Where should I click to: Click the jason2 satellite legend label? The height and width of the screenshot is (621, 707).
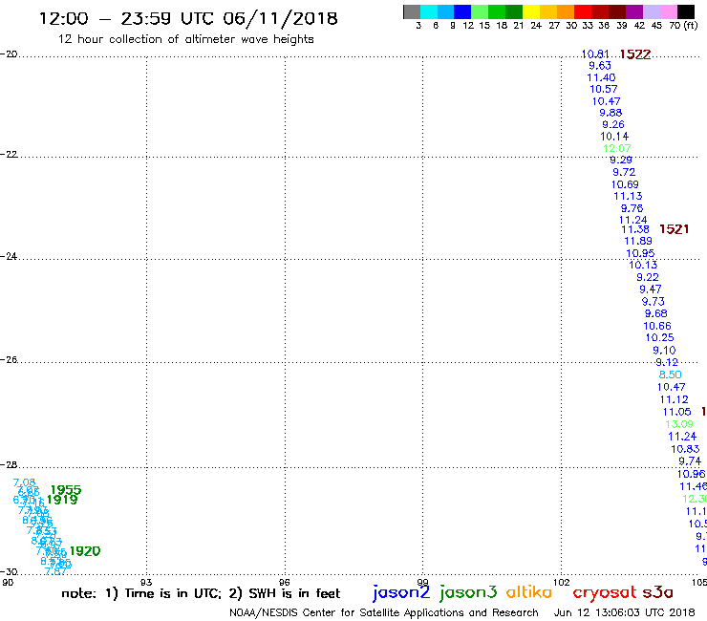pyautogui.click(x=401, y=593)
